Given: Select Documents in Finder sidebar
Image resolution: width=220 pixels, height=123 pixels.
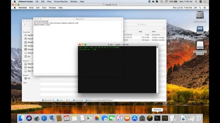Looking at the screenshot, I should (x=29, y=39).
